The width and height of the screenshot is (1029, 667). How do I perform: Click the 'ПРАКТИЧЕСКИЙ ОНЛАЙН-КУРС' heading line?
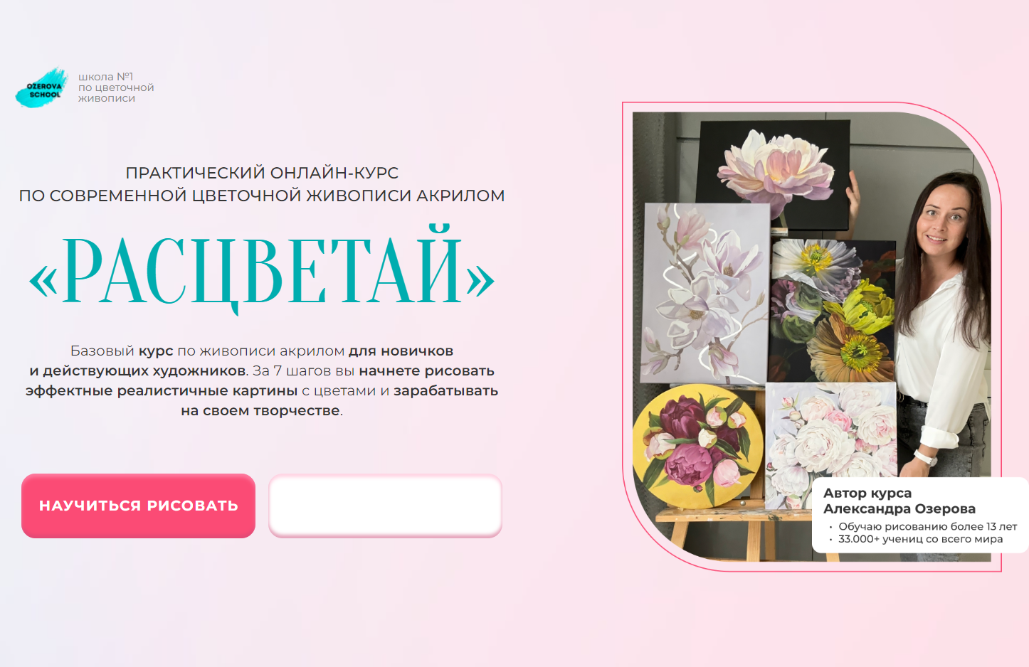(x=262, y=173)
